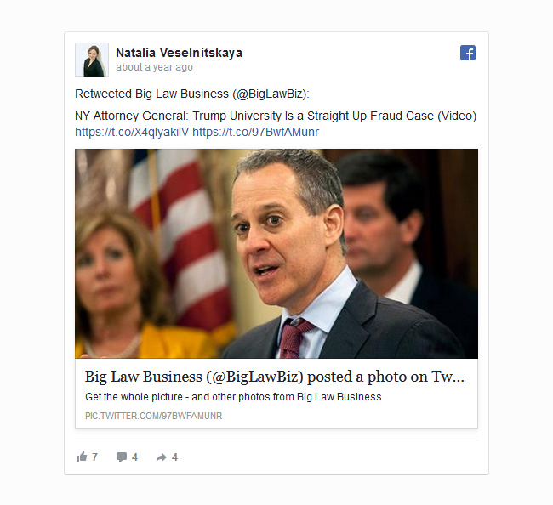
Task: Click the 'NY Attorney General: Trump University' post text
Action: click(276, 116)
